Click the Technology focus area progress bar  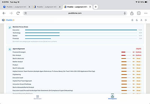(81, 33)
